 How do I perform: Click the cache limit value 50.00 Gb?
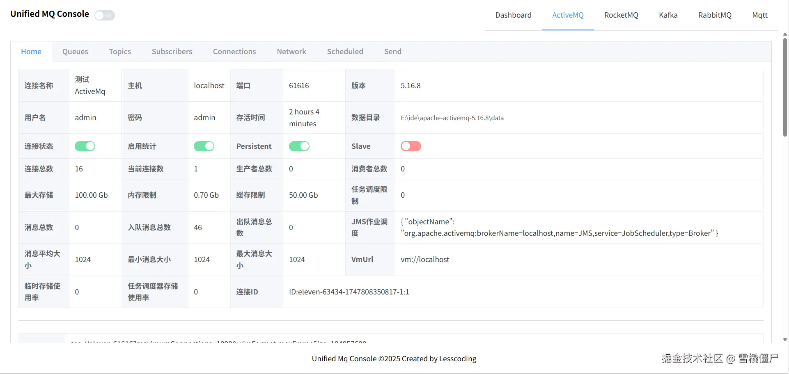click(x=303, y=195)
